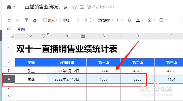Viewport: 183px width, 101px height.
Task: Redo the last action
Action: tap(18, 20)
